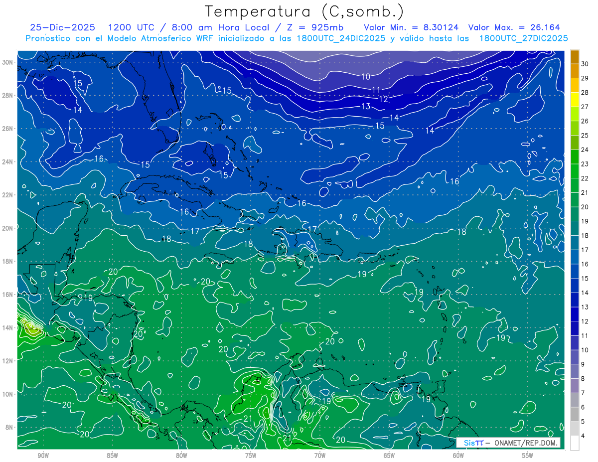Click color scale value "23"
The width and height of the screenshot is (598, 462).
(x=585, y=164)
